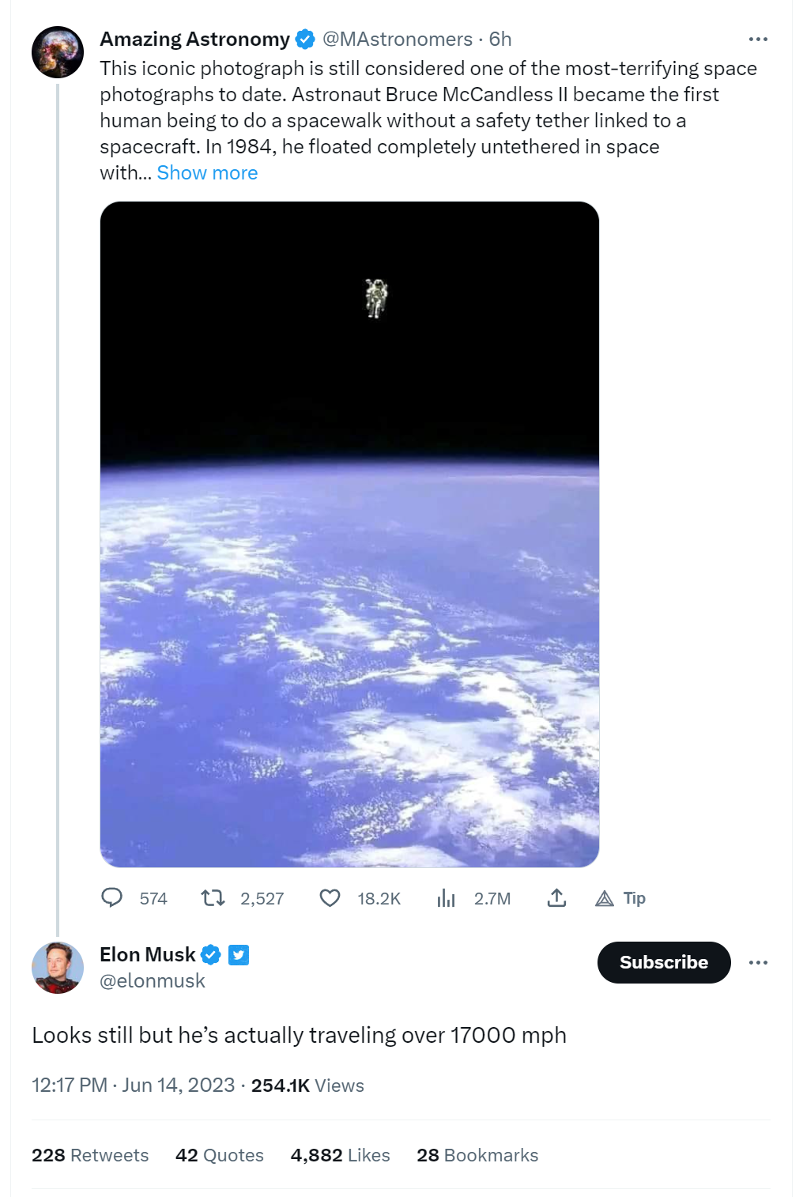Image resolution: width=803 pixels, height=1197 pixels.
Task: Expand tweet text with Show more
Action: [x=207, y=172]
